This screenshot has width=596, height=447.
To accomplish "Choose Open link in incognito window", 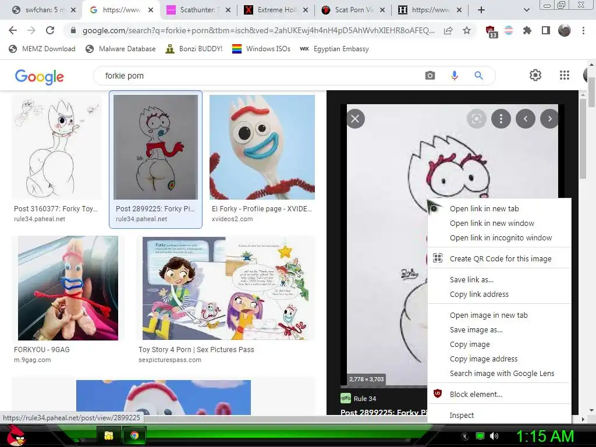I will coord(499,237).
